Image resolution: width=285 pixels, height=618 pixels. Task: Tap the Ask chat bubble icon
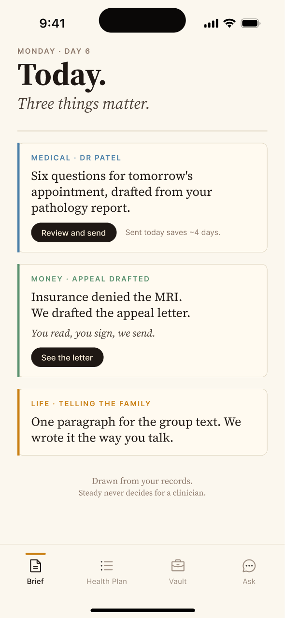pyautogui.click(x=249, y=565)
